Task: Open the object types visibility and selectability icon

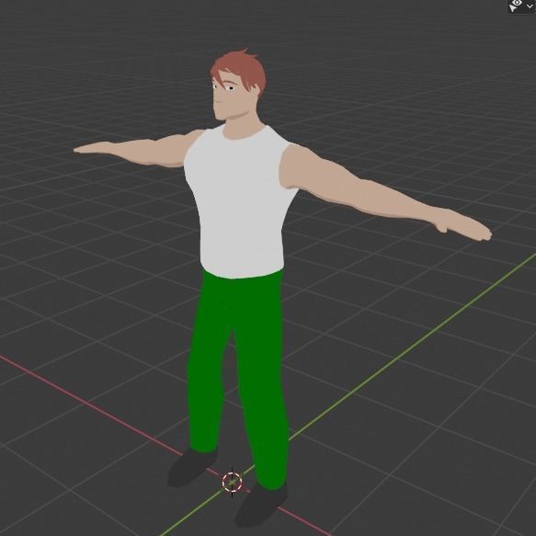Action: 516,6
